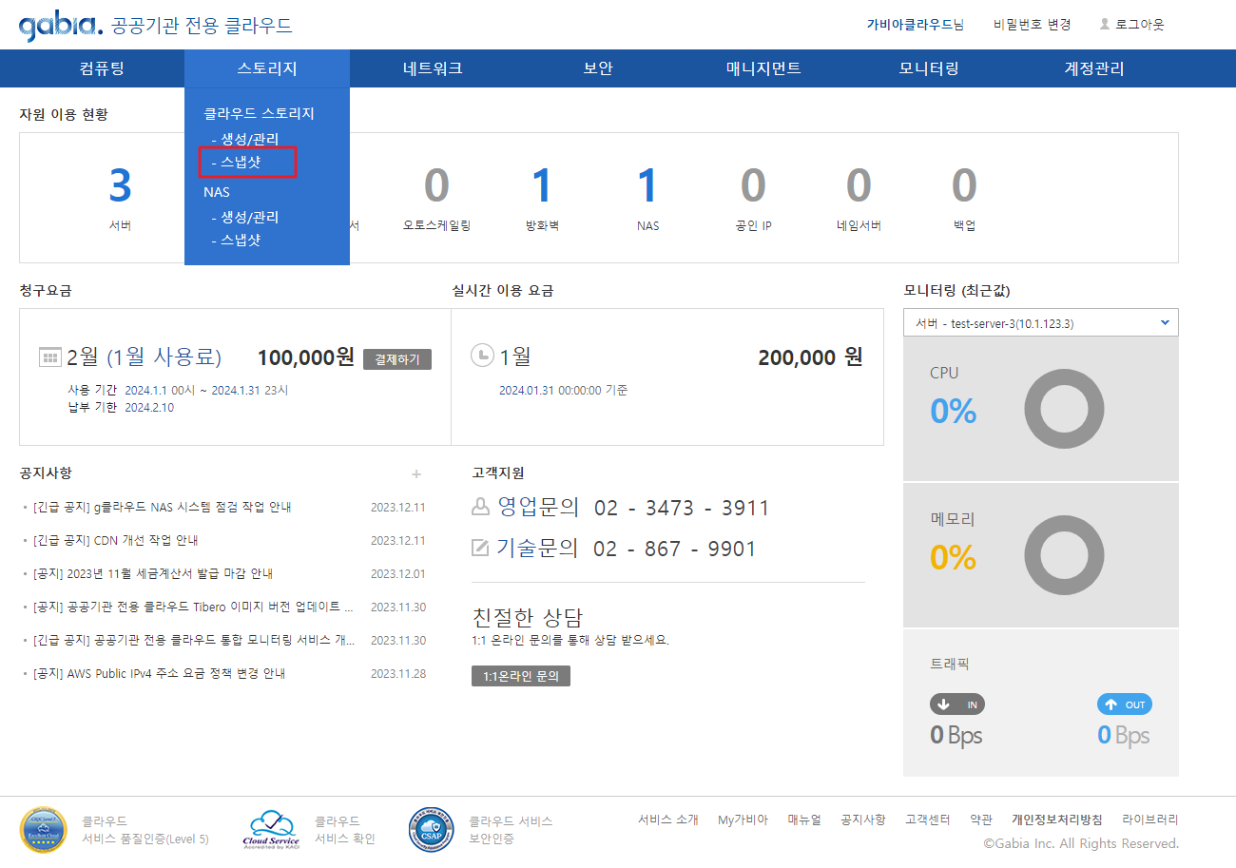Click the Cloud Service KACI logo
Image resolution: width=1236 pixels, height=868 pixels.
(x=271, y=829)
